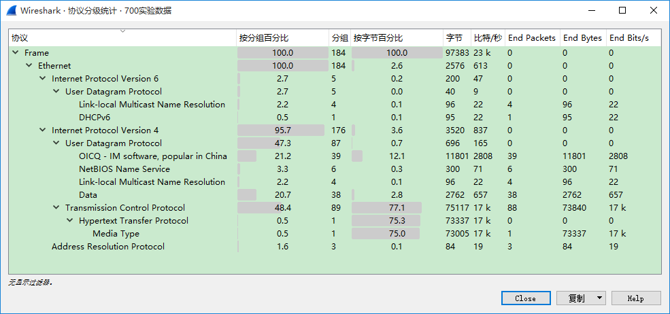Sort by 协议 column header
Screen dimensions: 670x314
coord(122,37)
